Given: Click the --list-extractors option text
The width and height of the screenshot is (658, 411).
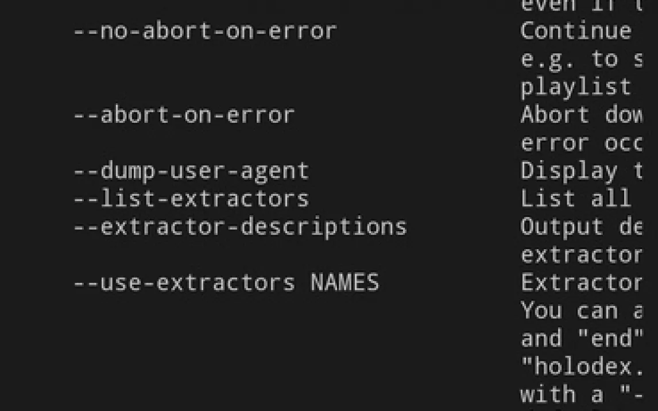Looking at the screenshot, I should (x=191, y=199).
